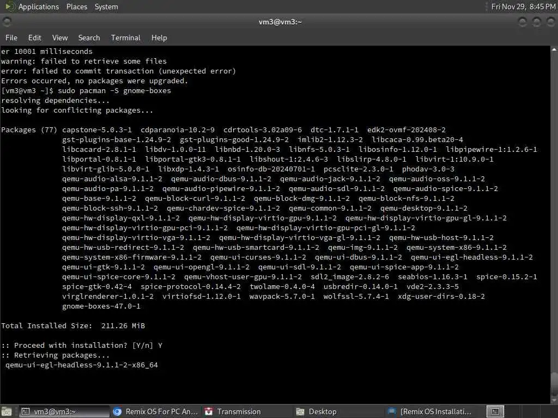
Task: Switch to Transmission taskbar window
Action: click(x=247, y=411)
